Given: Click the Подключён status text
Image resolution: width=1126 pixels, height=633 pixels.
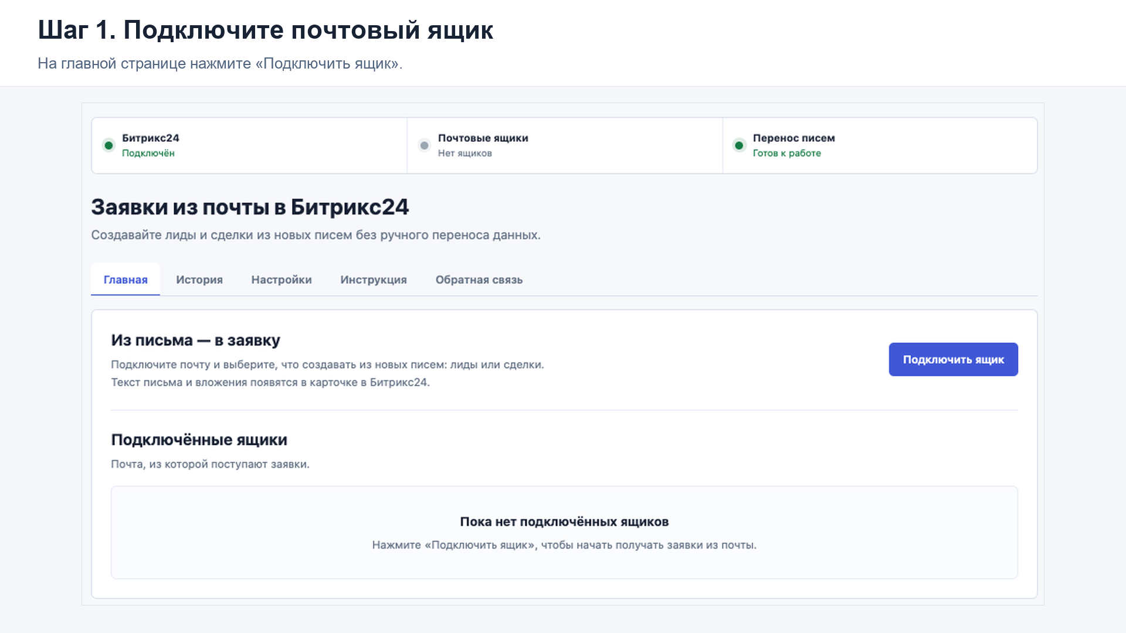Looking at the screenshot, I should point(148,153).
